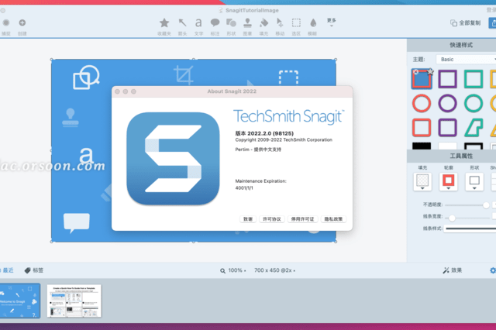Click the 'About Snagit 2022' dialog title bar

pyautogui.click(x=232, y=91)
